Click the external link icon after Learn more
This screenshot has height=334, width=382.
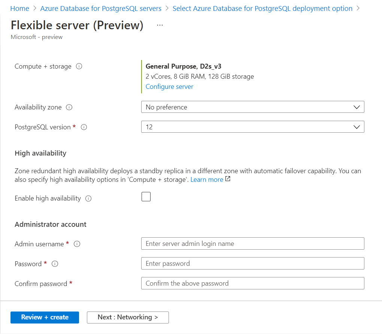click(227, 180)
